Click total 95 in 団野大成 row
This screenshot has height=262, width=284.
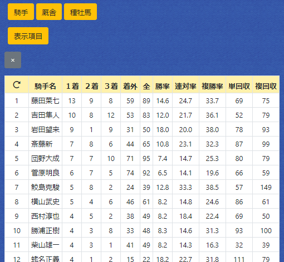click(146, 159)
